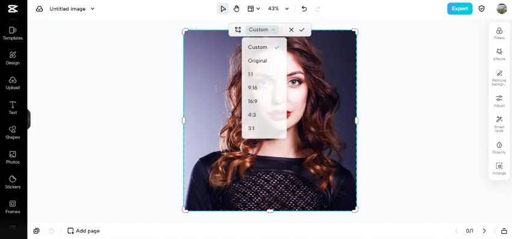
Task: Open the Arrange tool
Action: pyautogui.click(x=499, y=169)
